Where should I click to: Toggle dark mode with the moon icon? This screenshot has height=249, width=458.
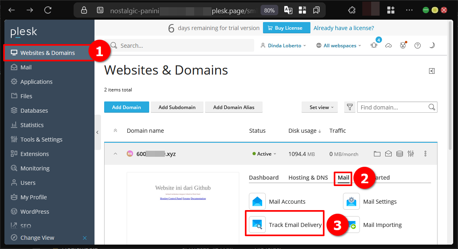coord(432,45)
